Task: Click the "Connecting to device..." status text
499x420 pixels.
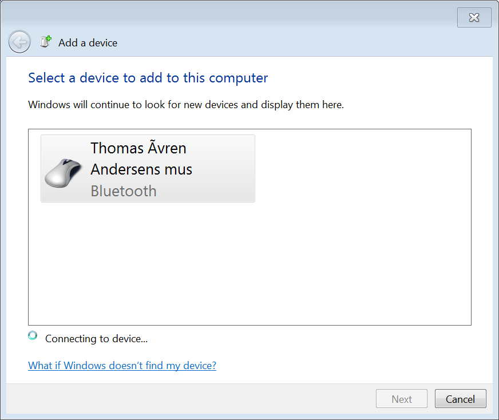Action: 96,339
